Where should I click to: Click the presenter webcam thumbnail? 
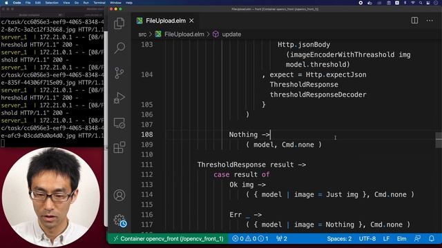coord(50,198)
